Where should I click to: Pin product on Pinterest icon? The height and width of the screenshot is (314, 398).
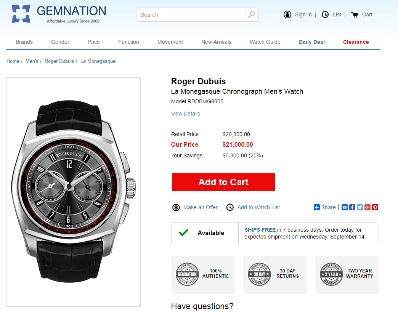coord(375,207)
